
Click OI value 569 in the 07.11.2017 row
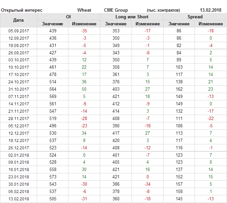(52, 97)
